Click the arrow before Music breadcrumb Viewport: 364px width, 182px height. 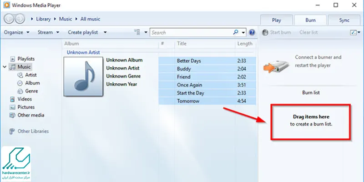pyautogui.click(x=55, y=19)
